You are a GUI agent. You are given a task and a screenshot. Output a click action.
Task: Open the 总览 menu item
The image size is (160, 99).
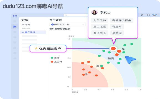pos(26,24)
